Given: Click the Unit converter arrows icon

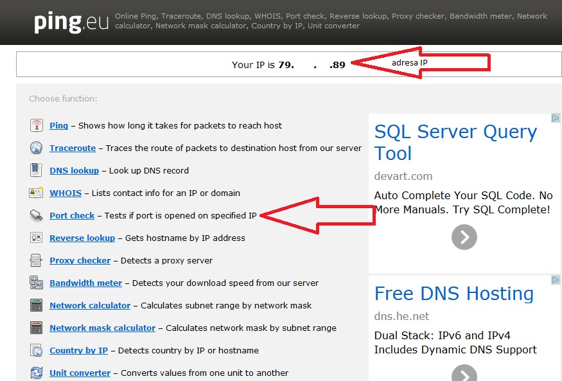Looking at the screenshot, I should click(37, 373).
